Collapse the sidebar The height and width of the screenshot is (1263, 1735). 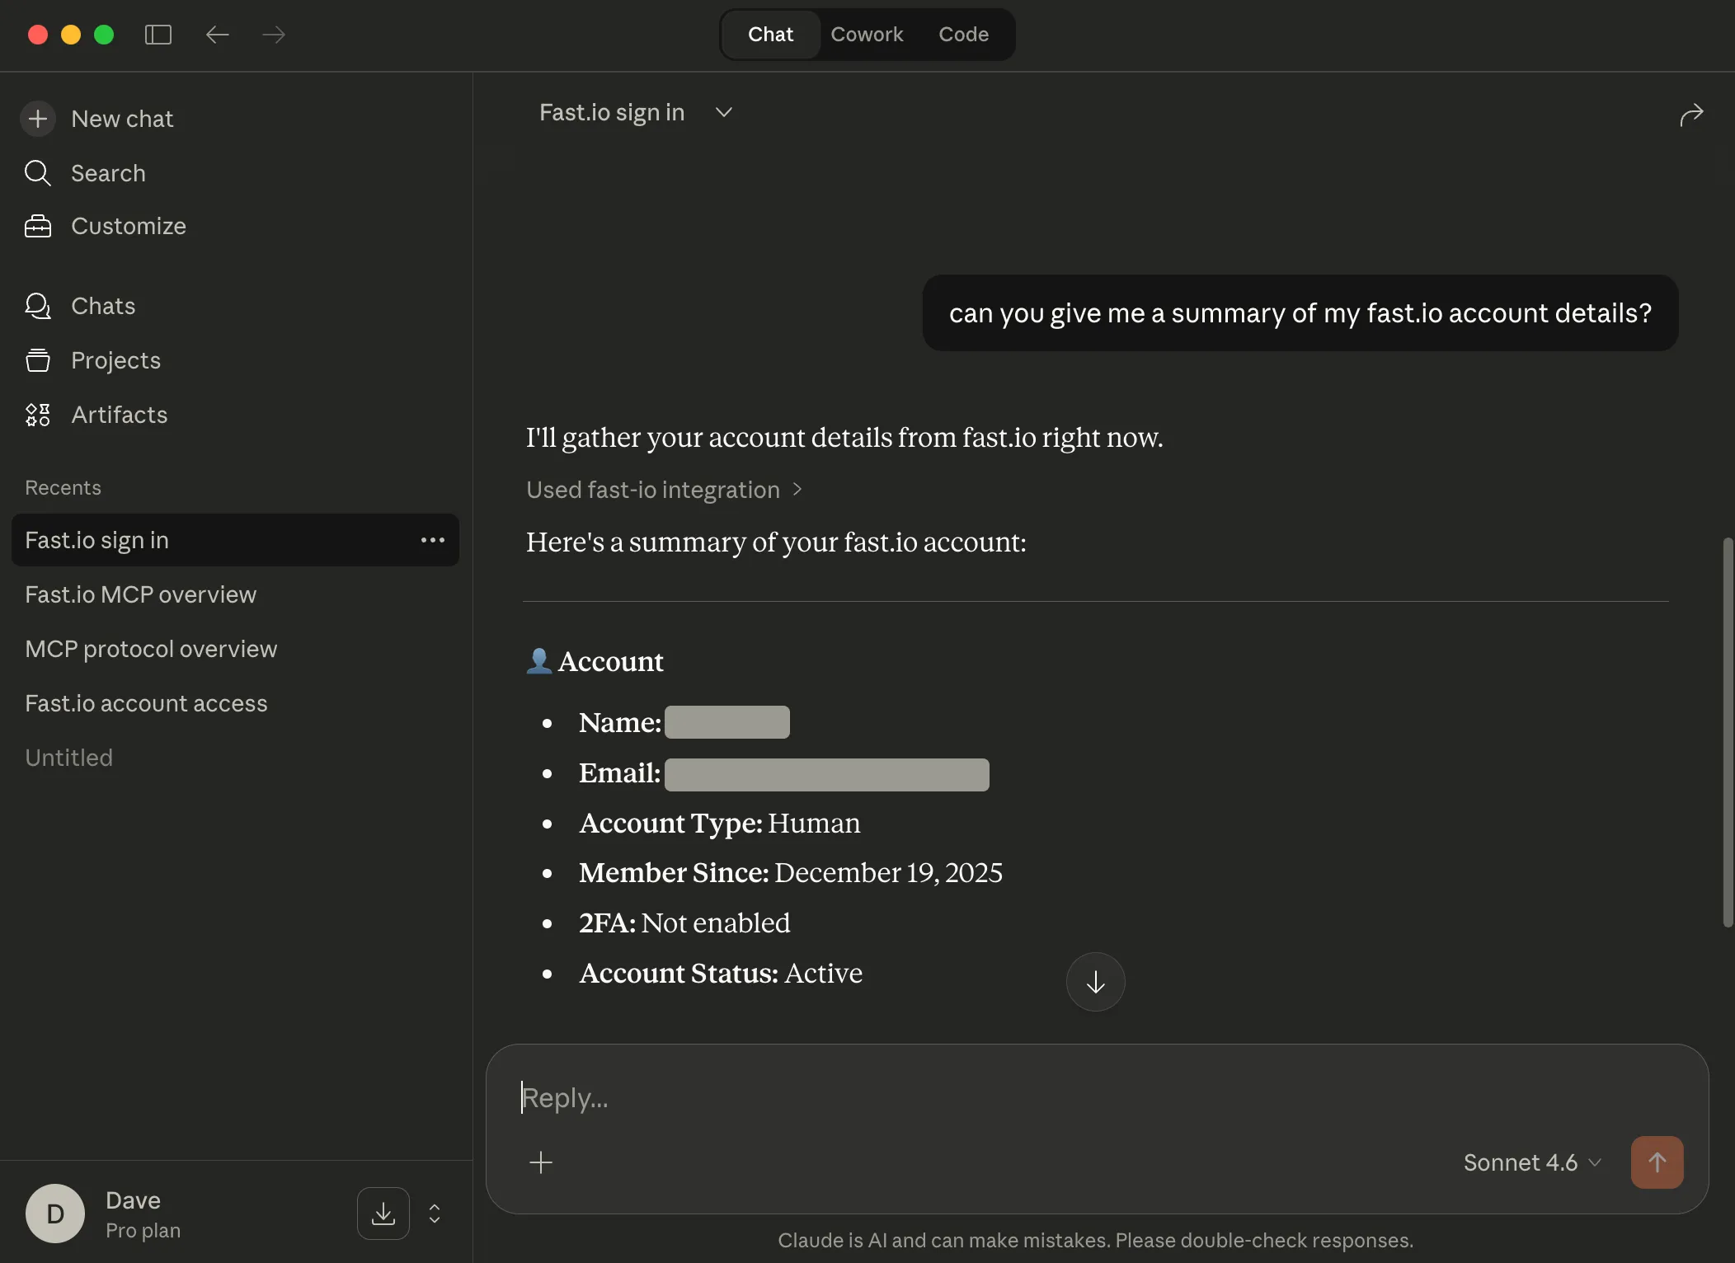pos(158,35)
